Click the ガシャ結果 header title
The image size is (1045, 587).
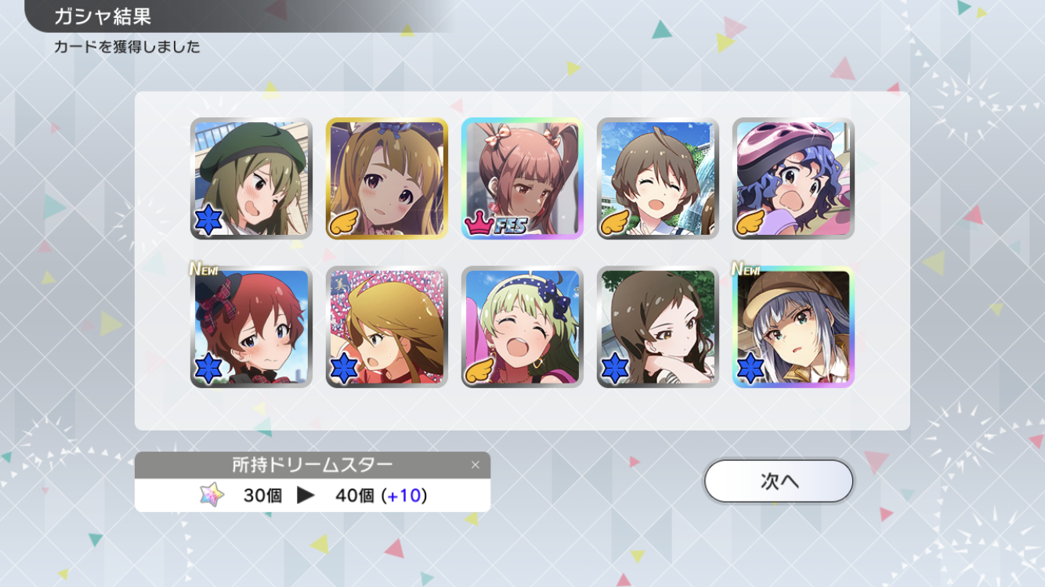click(103, 16)
